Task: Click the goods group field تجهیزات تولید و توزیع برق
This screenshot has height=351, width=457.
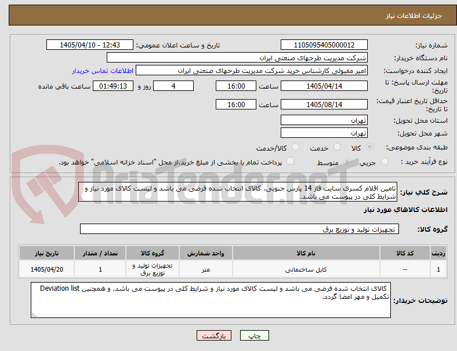Action: click(240, 229)
